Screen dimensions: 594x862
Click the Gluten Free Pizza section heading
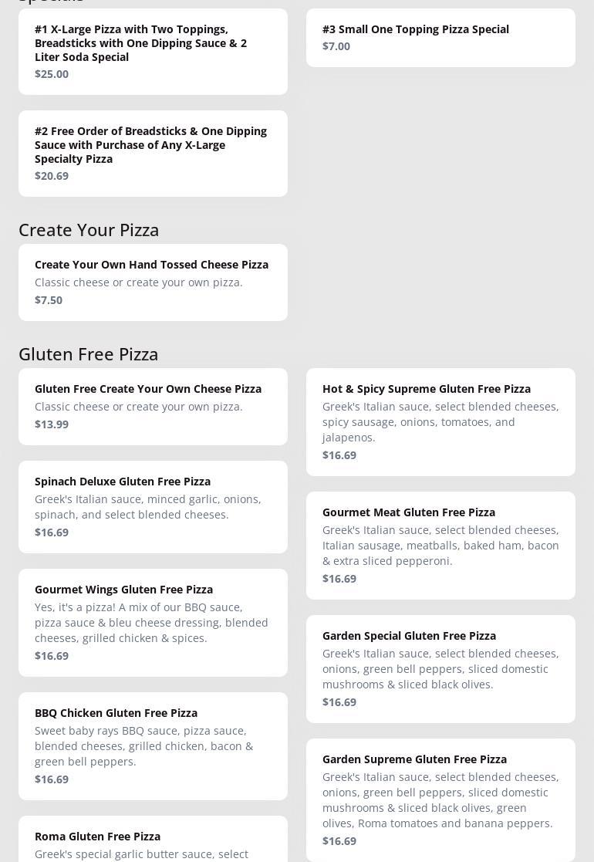coord(89,354)
